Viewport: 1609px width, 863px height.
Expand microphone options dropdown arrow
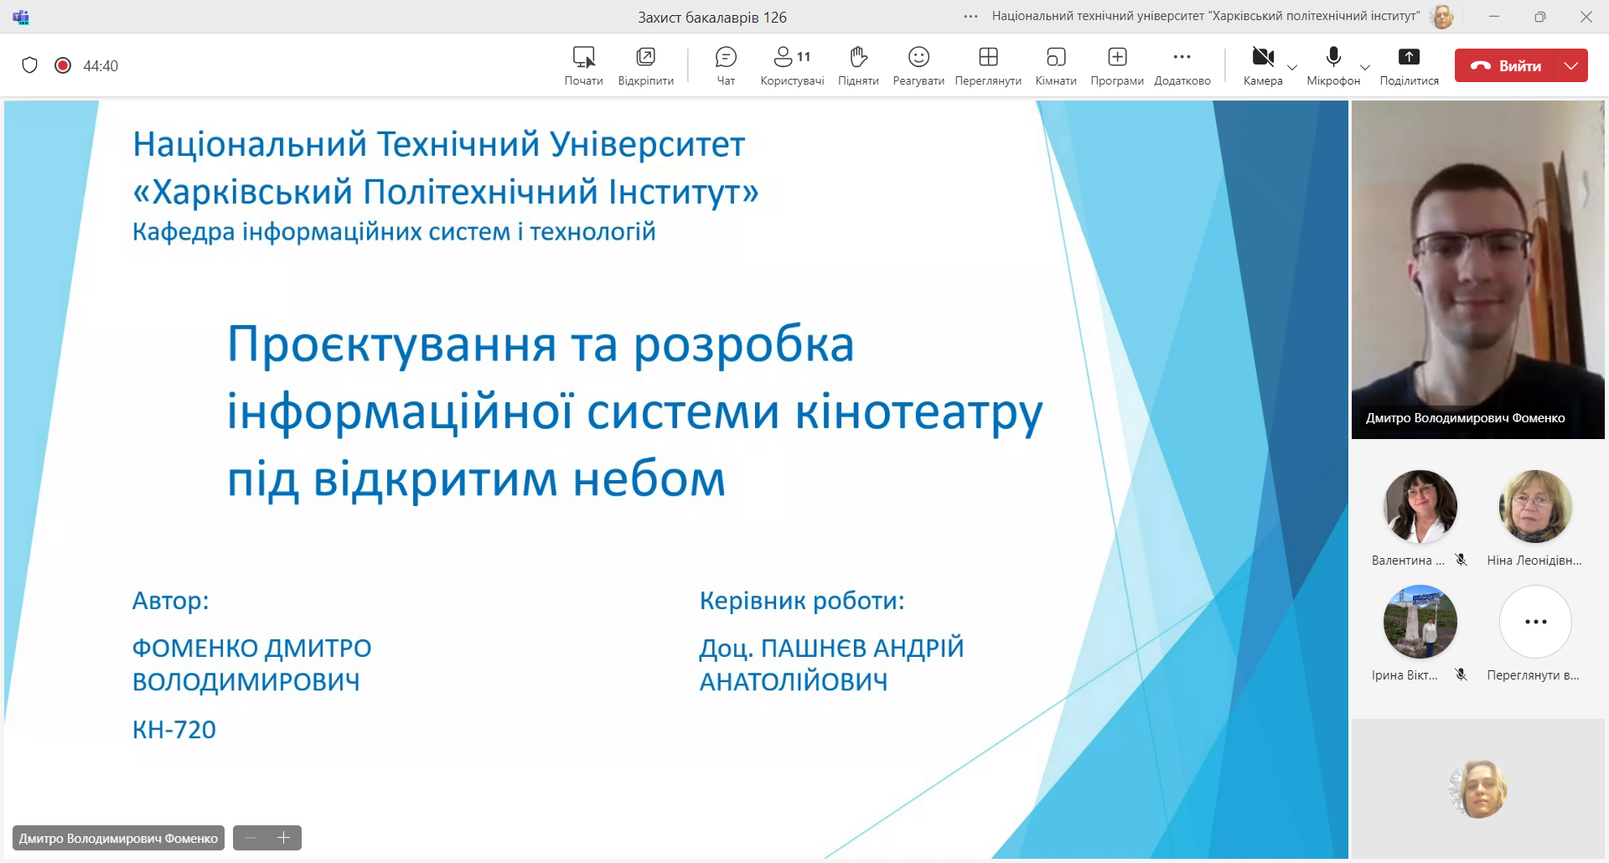pyautogui.click(x=1365, y=67)
